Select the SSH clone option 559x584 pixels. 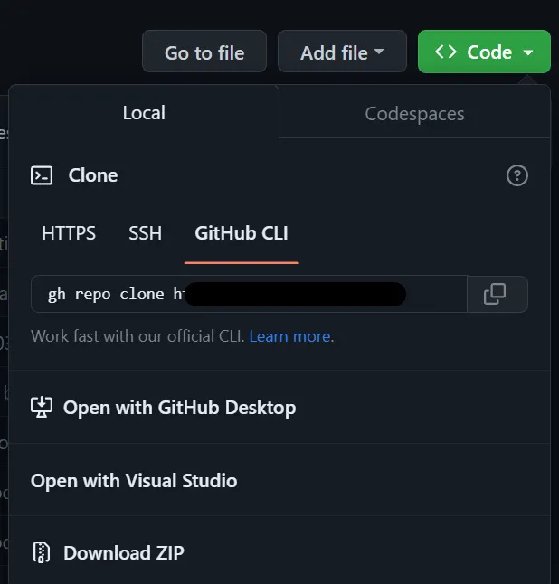(x=146, y=233)
